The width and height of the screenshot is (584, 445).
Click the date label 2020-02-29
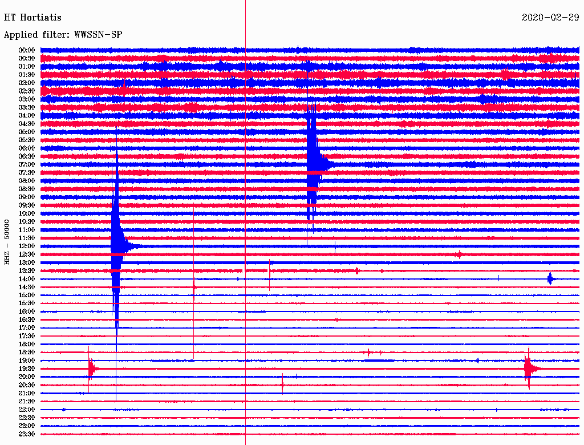pos(550,18)
